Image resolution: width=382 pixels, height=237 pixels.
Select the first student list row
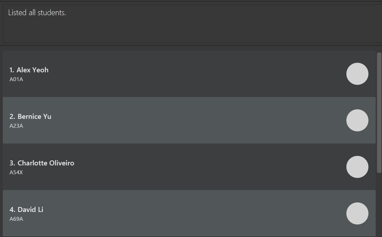point(189,74)
